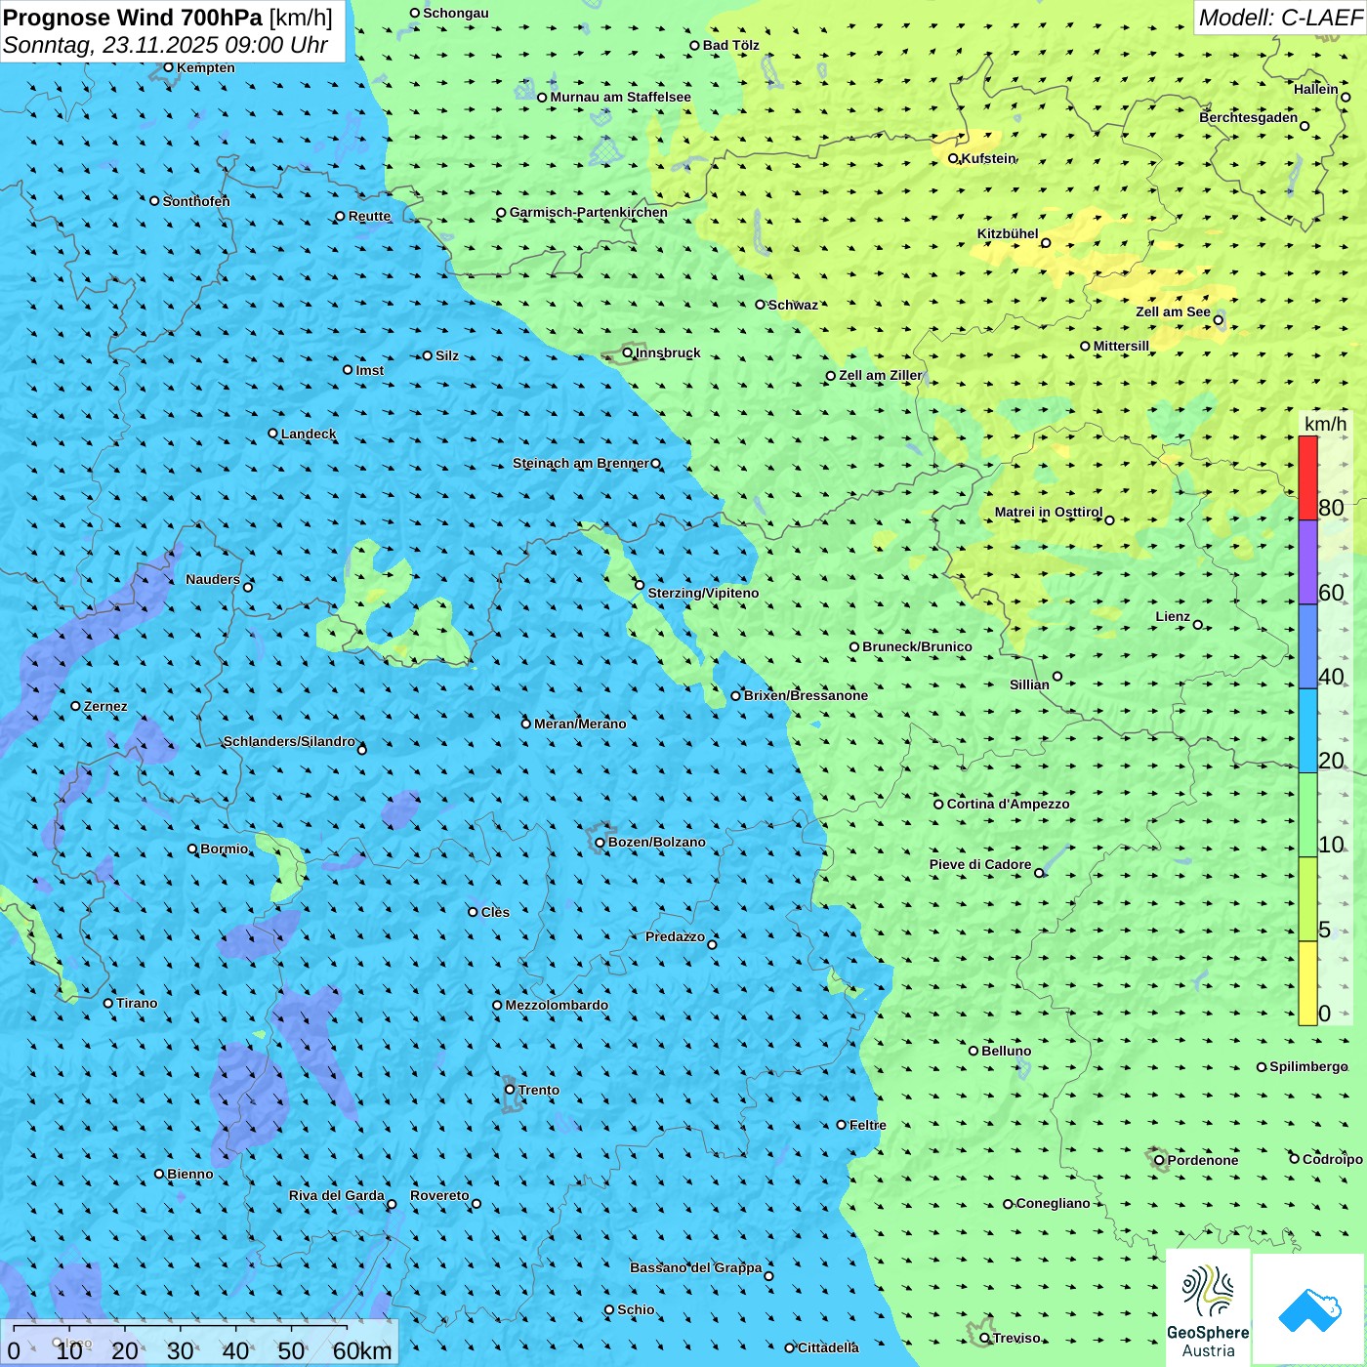Screen dimensions: 1367x1367
Task: Click the Bozen/Bolzano city marker
Action: tap(601, 842)
